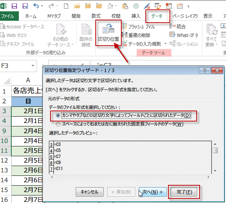Click the Finish (完了) button

(184, 192)
